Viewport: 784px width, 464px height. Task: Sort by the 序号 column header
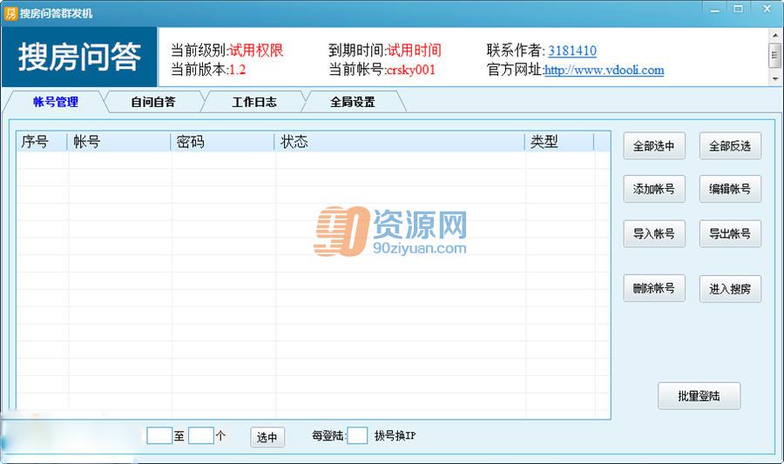[42, 142]
